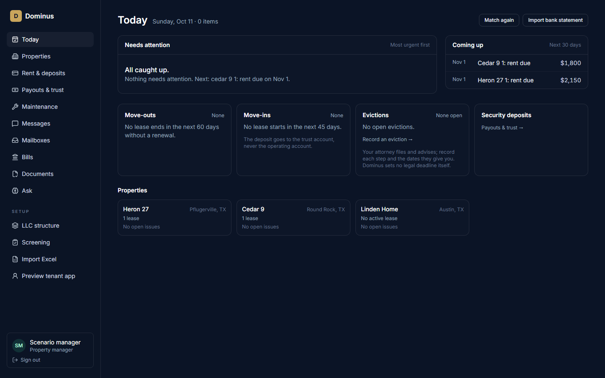Click the Next 30 days label
The image size is (605, 378).
click(x=565, y=45)
